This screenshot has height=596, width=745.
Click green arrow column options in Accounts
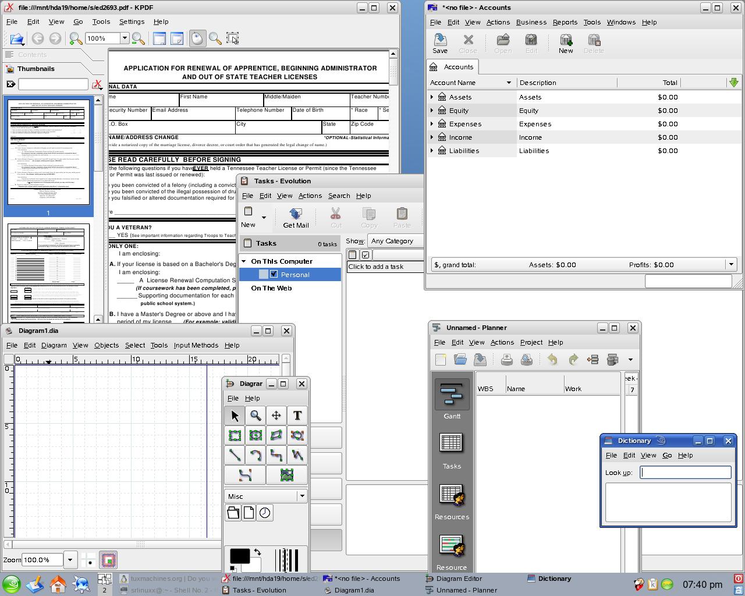[x=733, y=83]
